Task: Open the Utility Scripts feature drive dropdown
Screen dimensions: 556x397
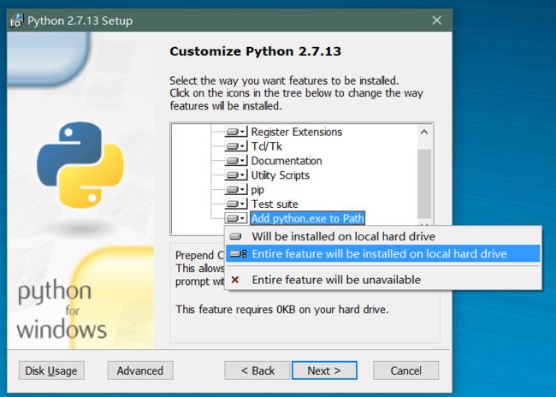Action: [236, 175]
